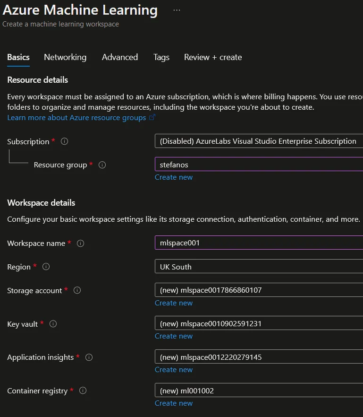Click the Workspace details heading

pos(41,203)
